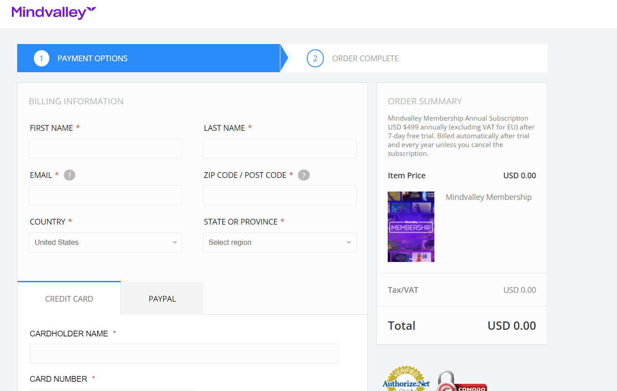Click the ZIP CODE input field
This screenshot has height=391, width=617.
pyautogui.click(x=279, y=195)
